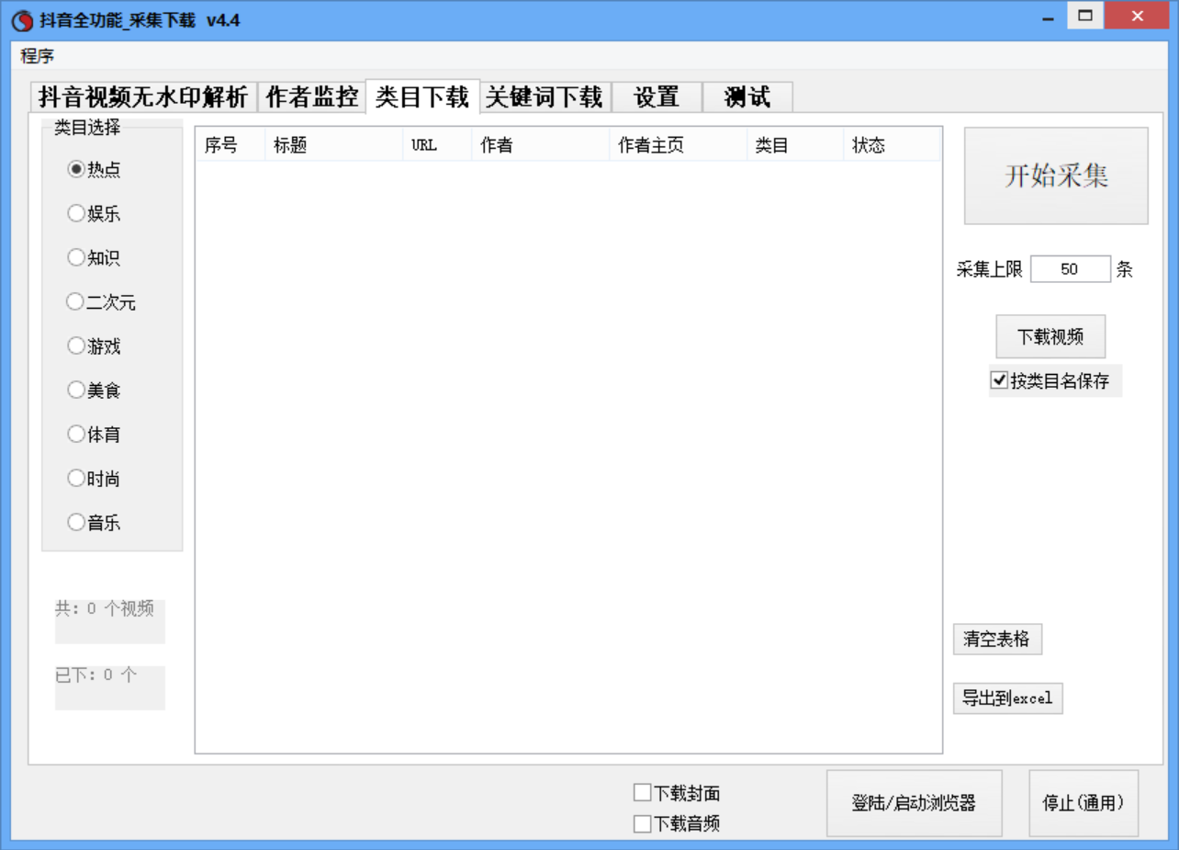Click the 采集上限 input field
The image size is (1179, 850).
[x=1070, y=269]
